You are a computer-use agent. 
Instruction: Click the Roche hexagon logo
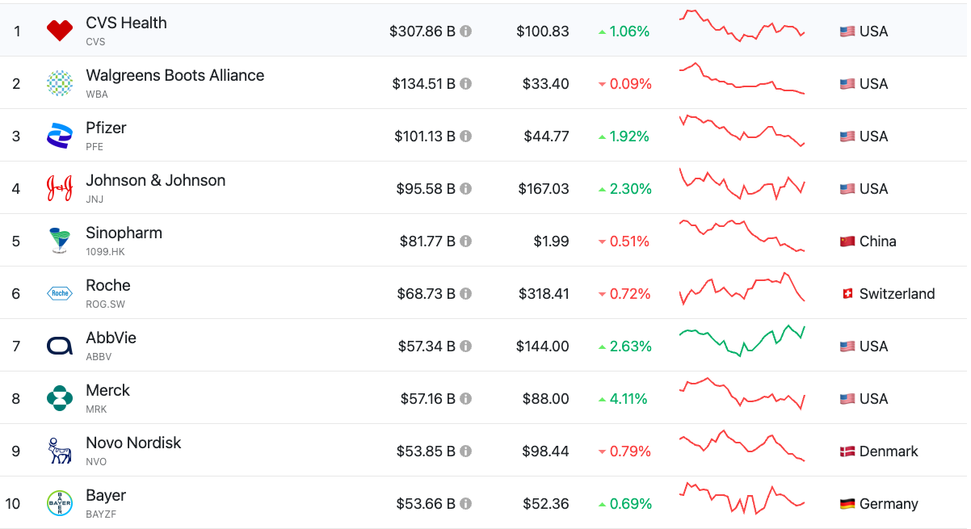[60, 293]
